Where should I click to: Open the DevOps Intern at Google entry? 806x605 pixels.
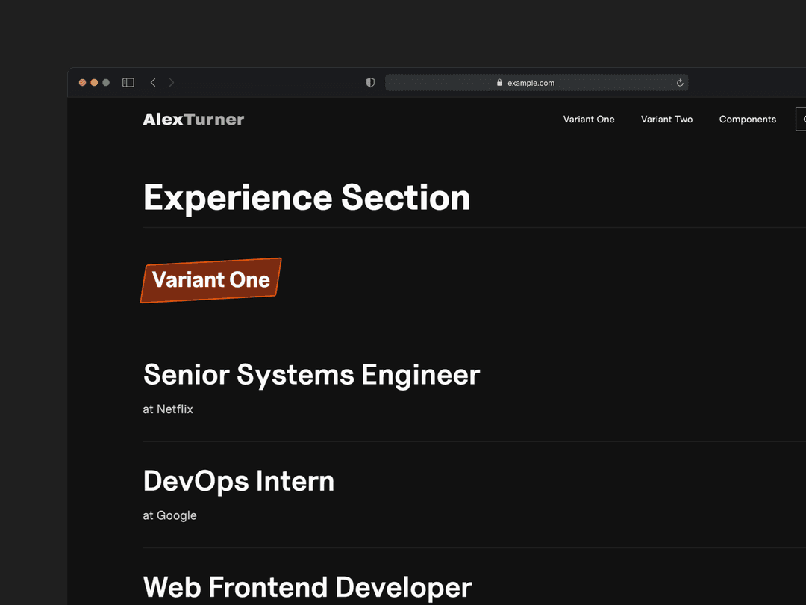pos(239,481)
